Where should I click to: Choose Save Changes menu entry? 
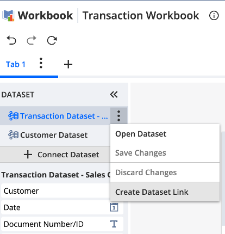point(165,153)
